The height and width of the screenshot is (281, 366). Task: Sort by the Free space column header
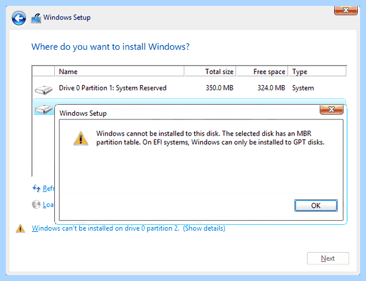point(262,72)
